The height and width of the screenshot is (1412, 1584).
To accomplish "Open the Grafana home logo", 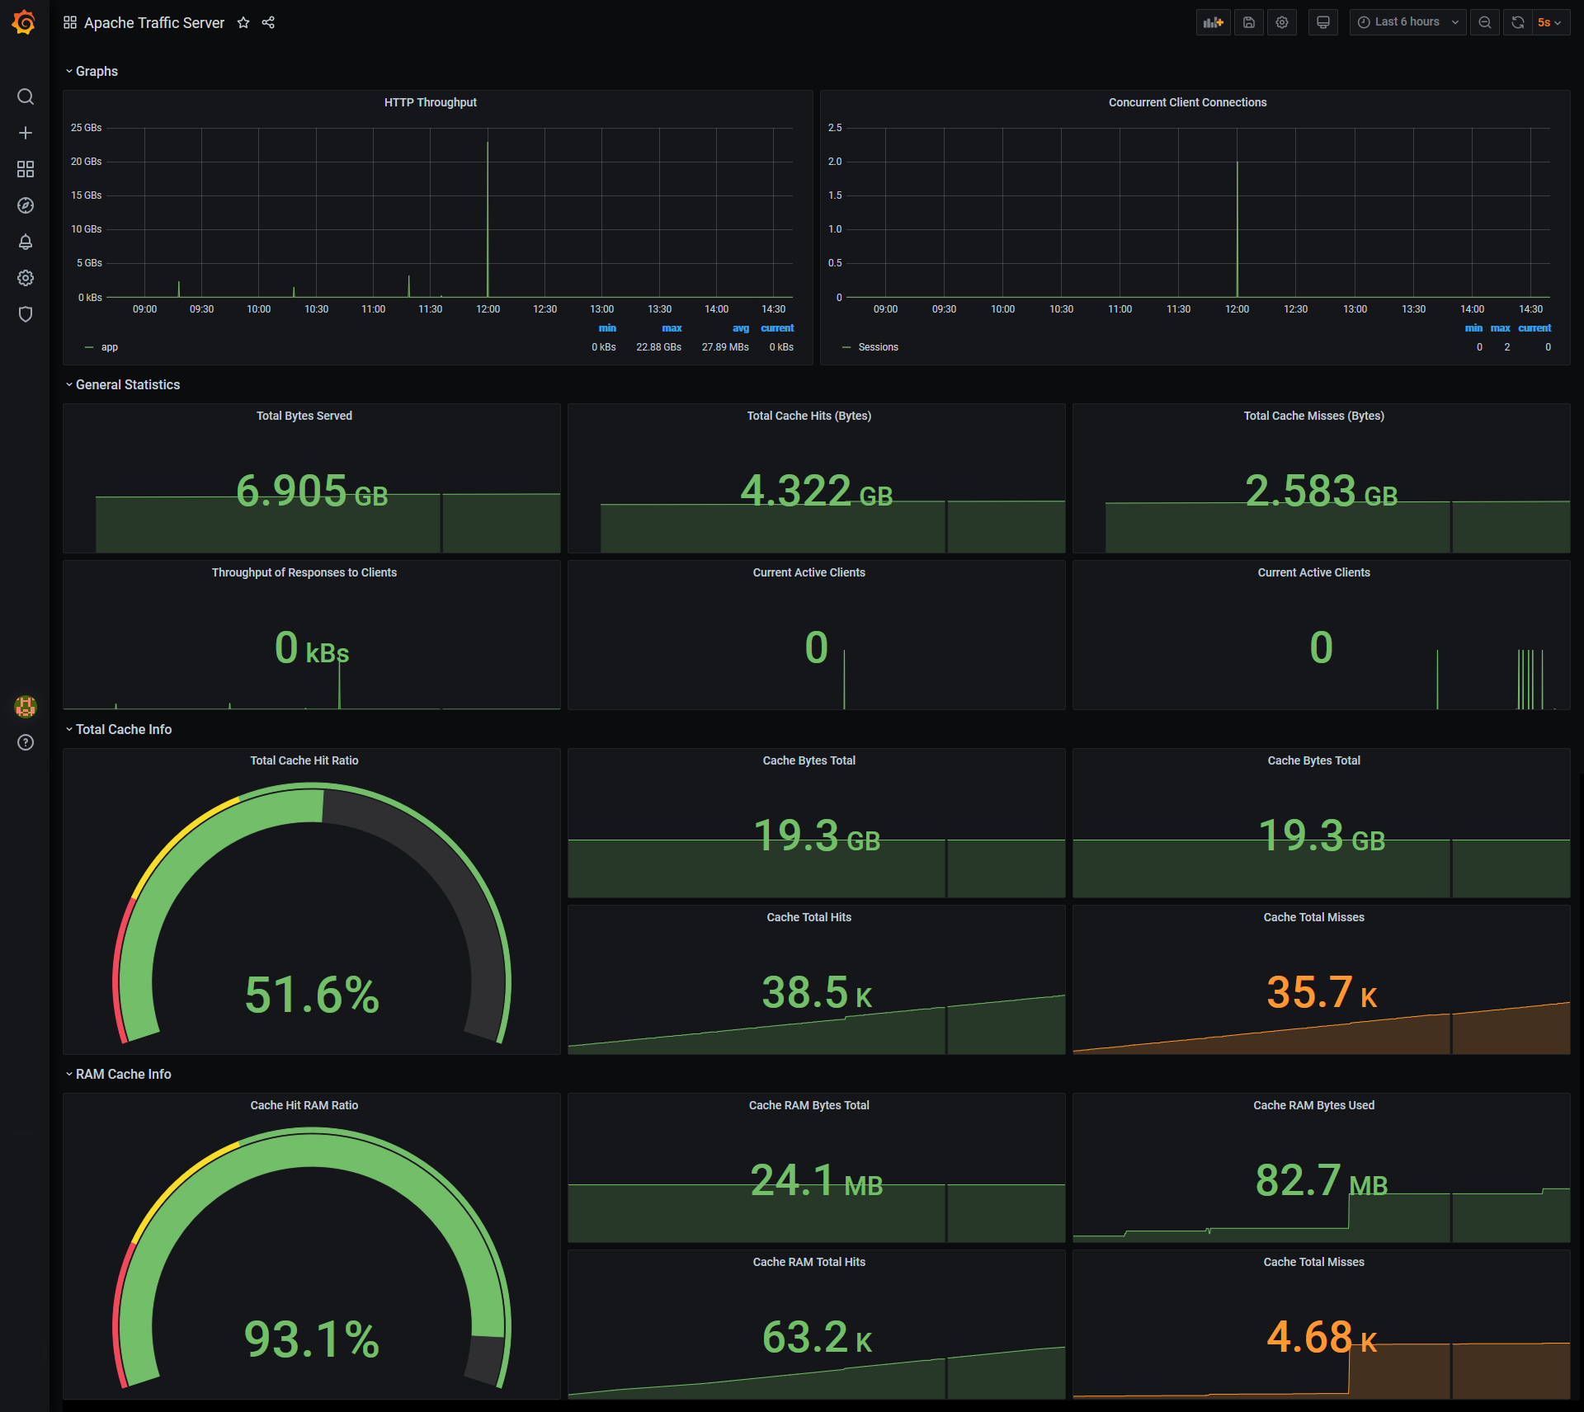I will 24,22.
